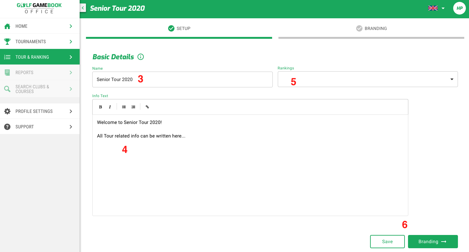The height and width of the screenshot is (252, 469).
Task: Insert a numbered list
Action: tap(133, 107)
